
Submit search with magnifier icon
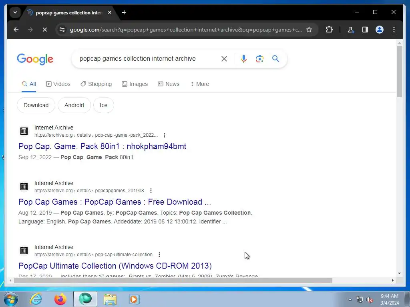(275, 58)
